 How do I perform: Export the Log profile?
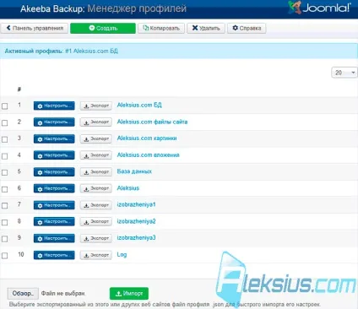[96, 255]
